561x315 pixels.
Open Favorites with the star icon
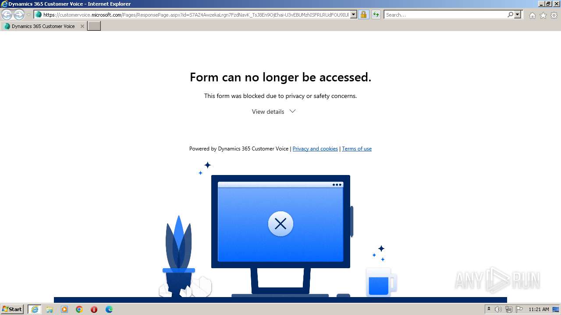coord(543,15)
